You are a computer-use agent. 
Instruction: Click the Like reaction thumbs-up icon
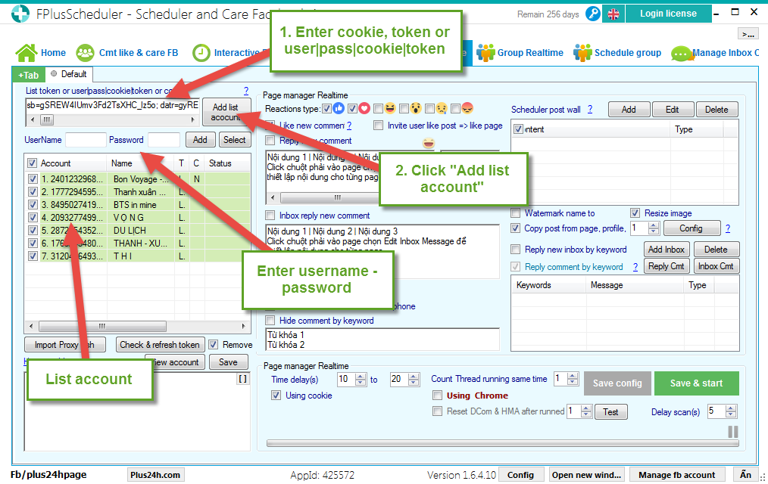tap(339, 109)
